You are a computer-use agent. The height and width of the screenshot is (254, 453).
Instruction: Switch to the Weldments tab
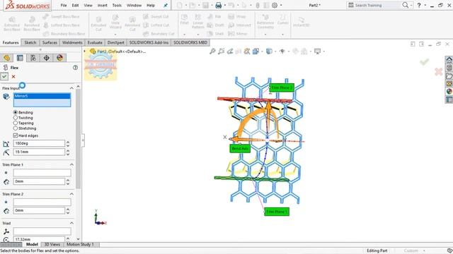coord(72,42)
